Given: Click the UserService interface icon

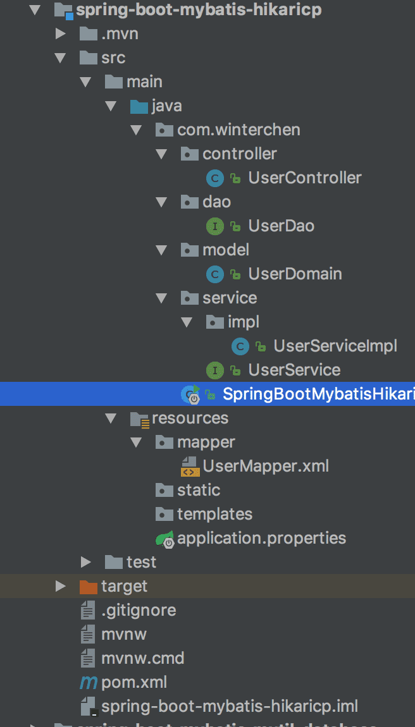Looking at the screenshot, I should click(x=215, y=370).
